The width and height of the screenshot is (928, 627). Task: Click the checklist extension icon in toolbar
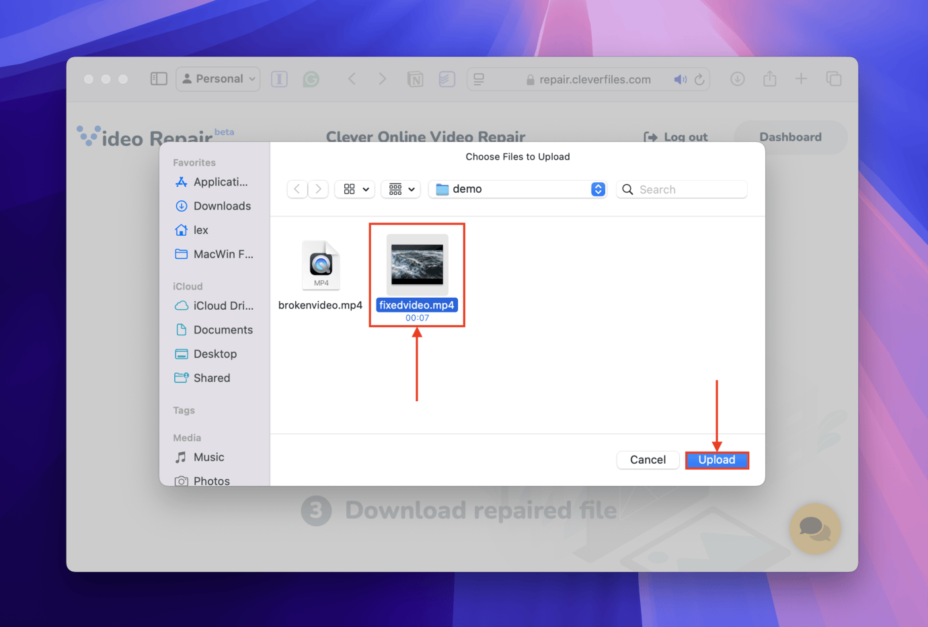[x=447, y=79]
